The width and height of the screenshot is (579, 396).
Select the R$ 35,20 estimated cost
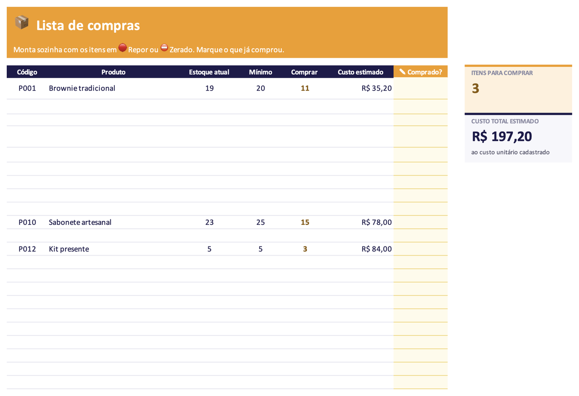[x=376, y=88]
